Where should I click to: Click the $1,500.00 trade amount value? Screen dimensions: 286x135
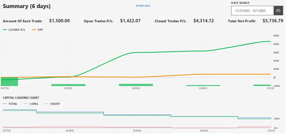(59, 21)
